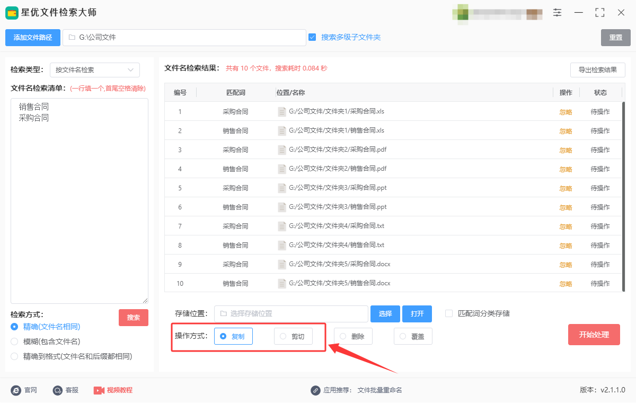The image size is (636, 403).
Task: Open the settings sliders icon in title bar
Action: 557,12
